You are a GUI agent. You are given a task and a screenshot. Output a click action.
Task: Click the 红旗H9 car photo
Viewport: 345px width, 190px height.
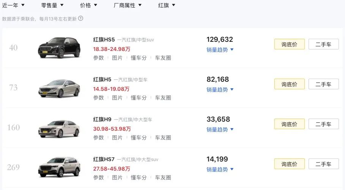tap(59, 128)
